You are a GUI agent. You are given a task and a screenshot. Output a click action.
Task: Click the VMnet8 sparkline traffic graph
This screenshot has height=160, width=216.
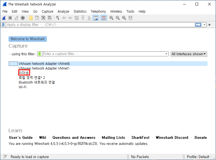pos(13,64)
